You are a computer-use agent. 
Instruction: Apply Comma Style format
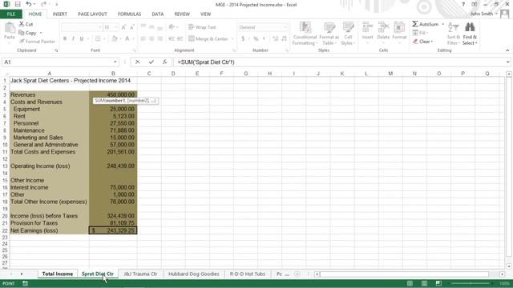(264, 39)
